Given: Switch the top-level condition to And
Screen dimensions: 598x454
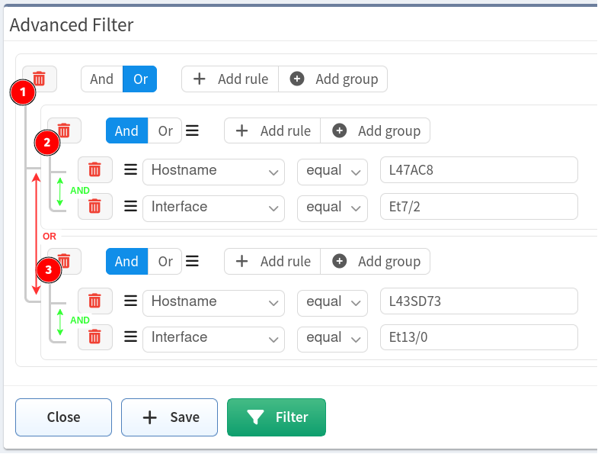Looking at the screenshot, I should (x=102, y=79).
